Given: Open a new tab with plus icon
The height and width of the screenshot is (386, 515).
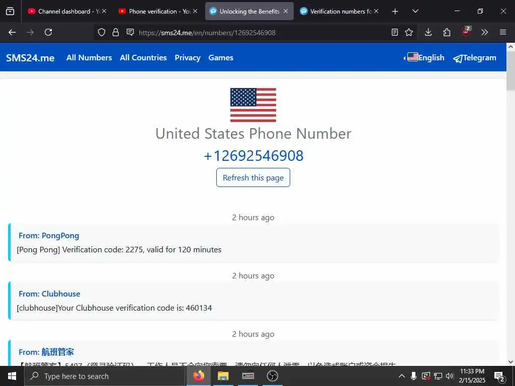Looking at the screenshot, I should click(x=395, y=12).
